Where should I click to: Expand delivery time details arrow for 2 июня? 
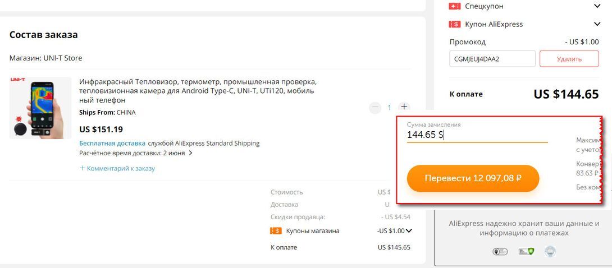(191, 153)
